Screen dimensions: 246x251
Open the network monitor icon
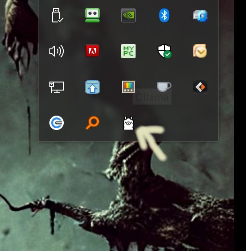[57, 87]
